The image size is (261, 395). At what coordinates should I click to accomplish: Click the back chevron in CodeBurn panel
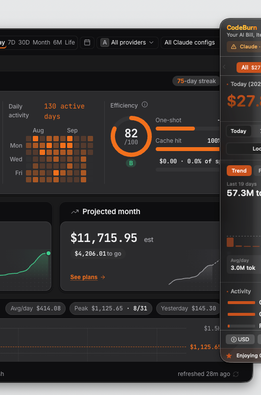[x=224, y=67]
